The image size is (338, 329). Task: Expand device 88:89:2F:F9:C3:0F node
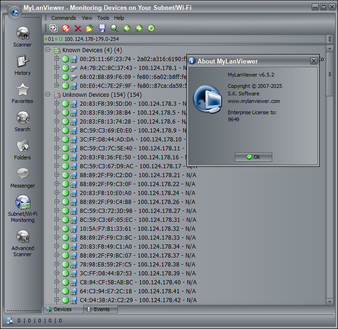pyautogui.click(x=57, y=183)
